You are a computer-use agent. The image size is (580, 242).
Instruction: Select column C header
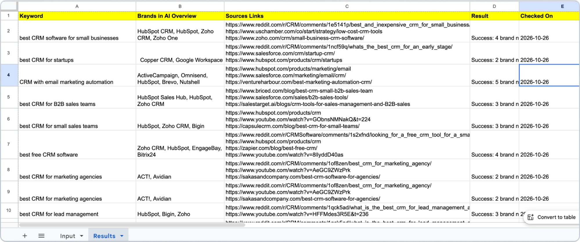pyautogui.click(x=347, y=6)
